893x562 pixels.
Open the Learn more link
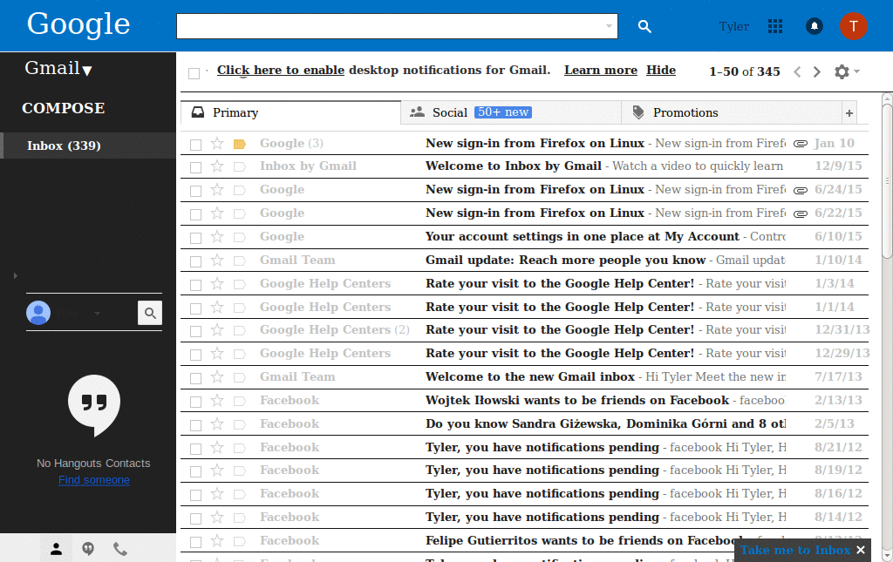tap(600, 70)
